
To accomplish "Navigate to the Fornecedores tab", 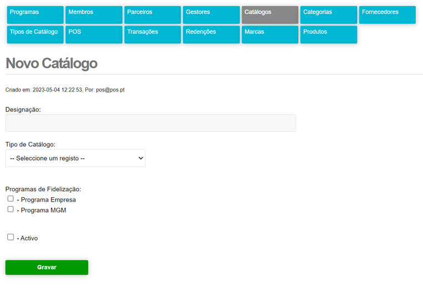I will [x=387, y=15].
